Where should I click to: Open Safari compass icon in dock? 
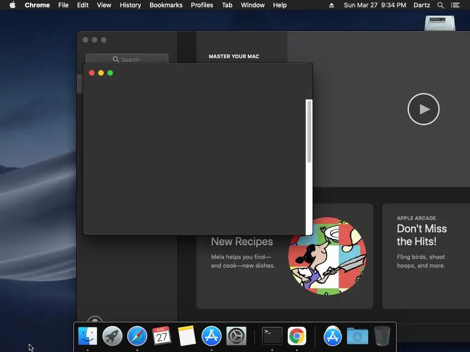[137, 336]
